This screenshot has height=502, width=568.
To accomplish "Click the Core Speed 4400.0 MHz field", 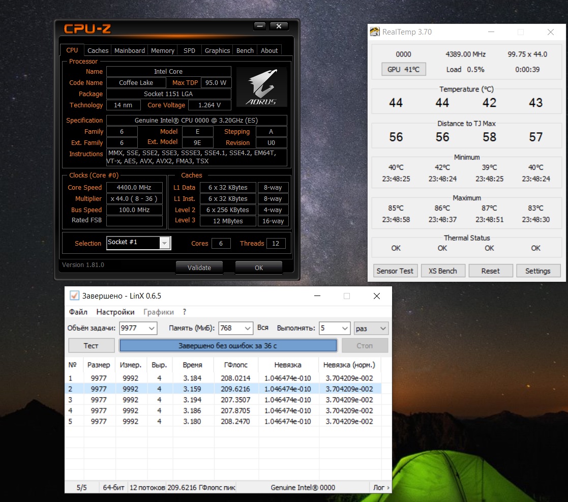I will point(134,187).
